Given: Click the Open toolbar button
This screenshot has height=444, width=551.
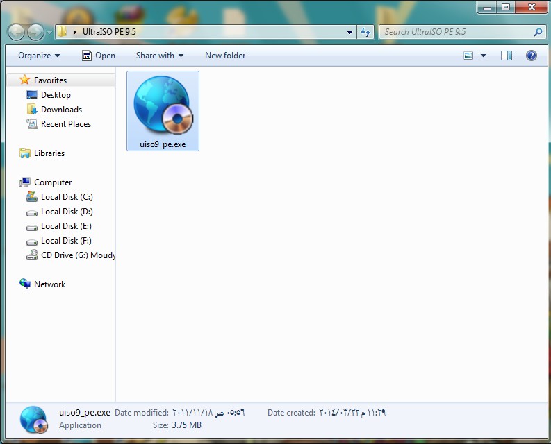Looking at the screenshot, I should click(x=99, y=55).
